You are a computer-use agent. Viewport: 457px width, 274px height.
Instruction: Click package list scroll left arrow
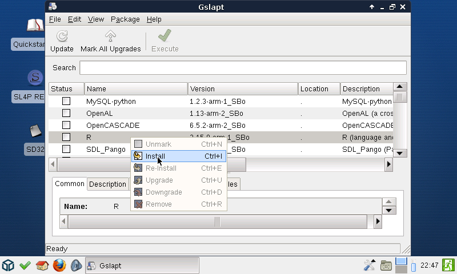[53, 164]
